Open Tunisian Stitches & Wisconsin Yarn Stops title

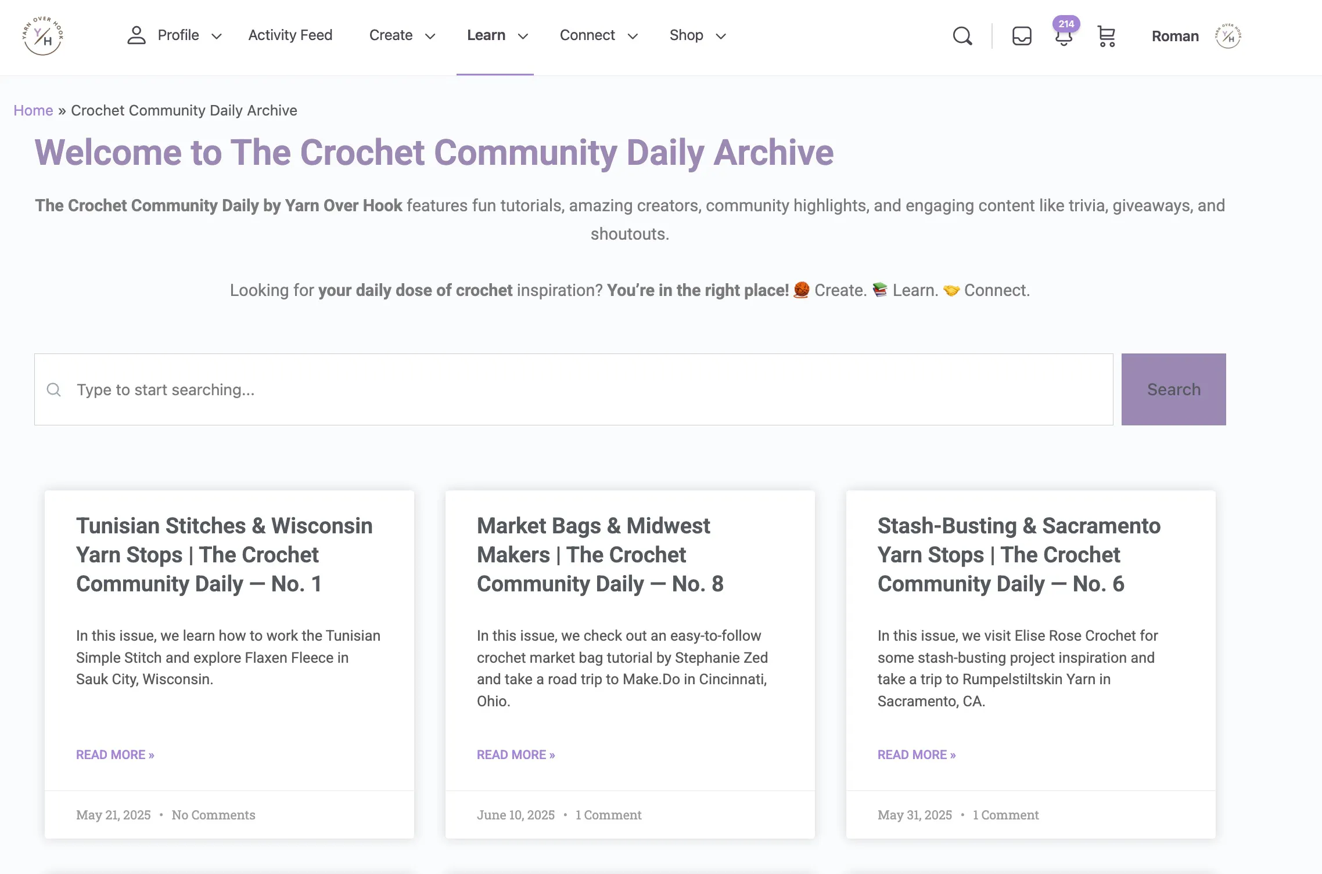click(x=224, y=555)
